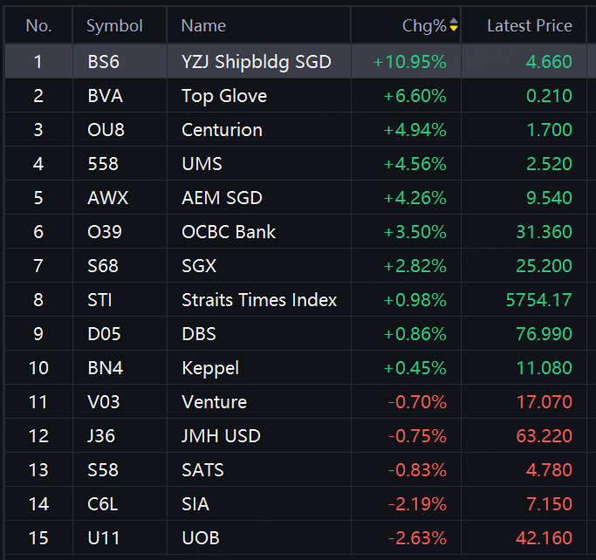Click the -0.75% change value

[x=417, y=436]
